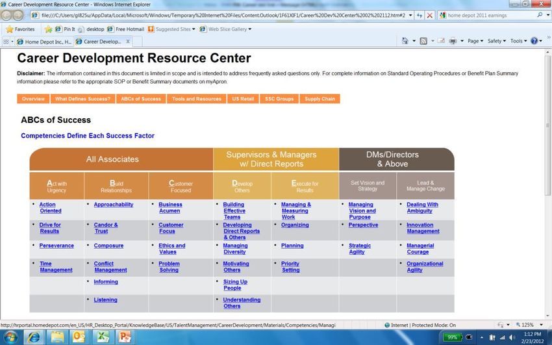Select Tools and Resources button
The width and height of the screenshot is (552, 345).
(x=196, y=99)
